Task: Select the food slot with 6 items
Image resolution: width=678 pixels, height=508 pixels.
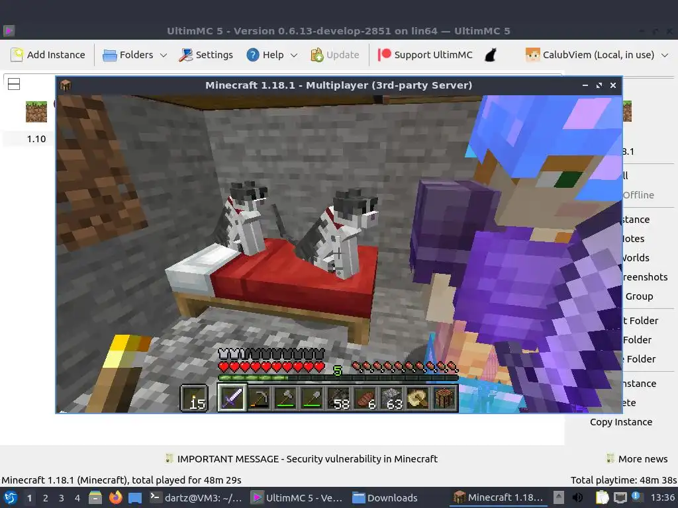Action: 365,398
